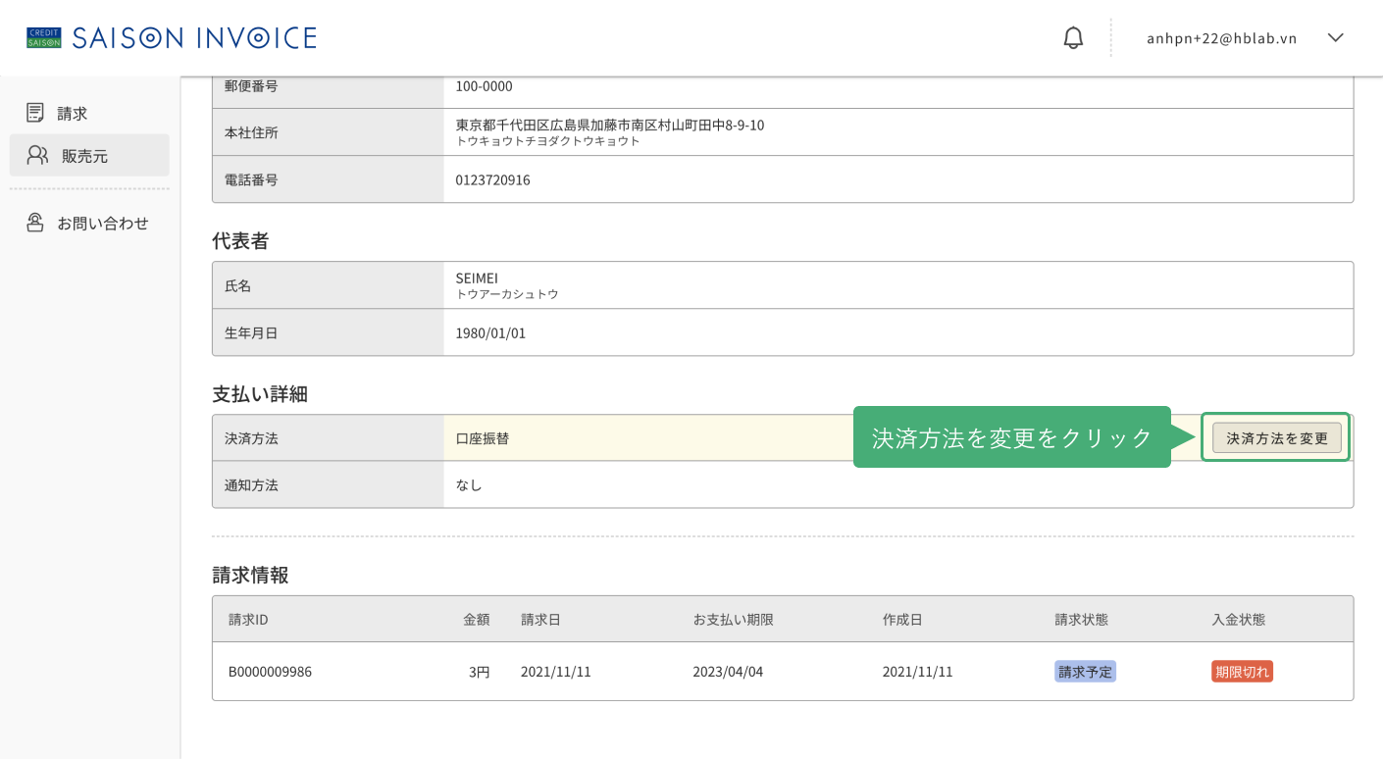The image size is (1383, 759).
Task: Open the notification bell
Action: click(1074, 38)
